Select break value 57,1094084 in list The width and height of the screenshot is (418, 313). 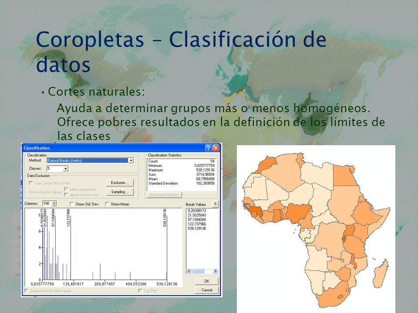pos(197,220)
